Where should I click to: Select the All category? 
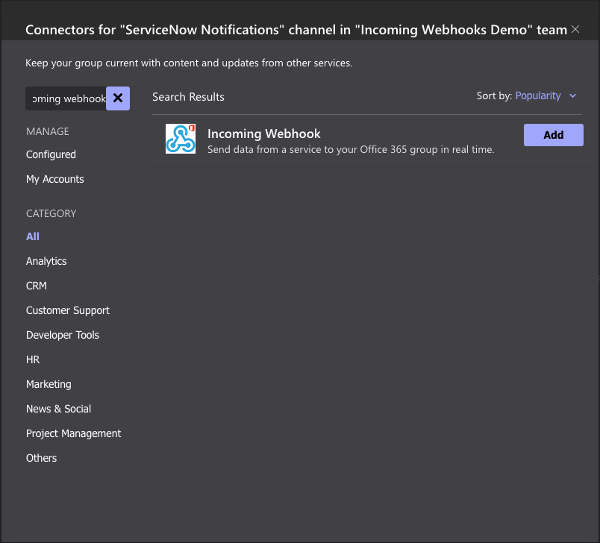tap(33, 236)
